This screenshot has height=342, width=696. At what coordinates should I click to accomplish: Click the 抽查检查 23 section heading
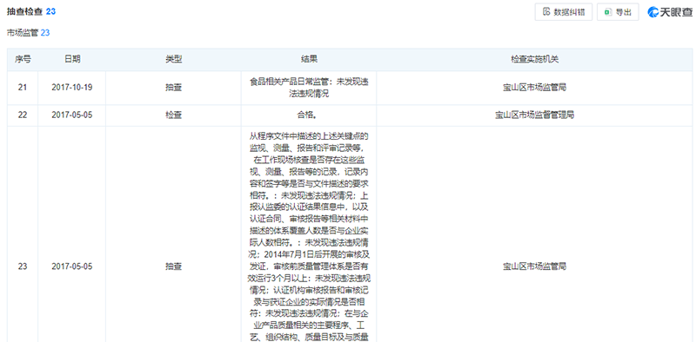31,12
